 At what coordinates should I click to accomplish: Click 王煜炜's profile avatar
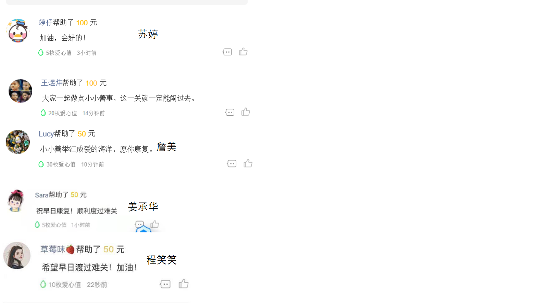click(x=20, y=91)
